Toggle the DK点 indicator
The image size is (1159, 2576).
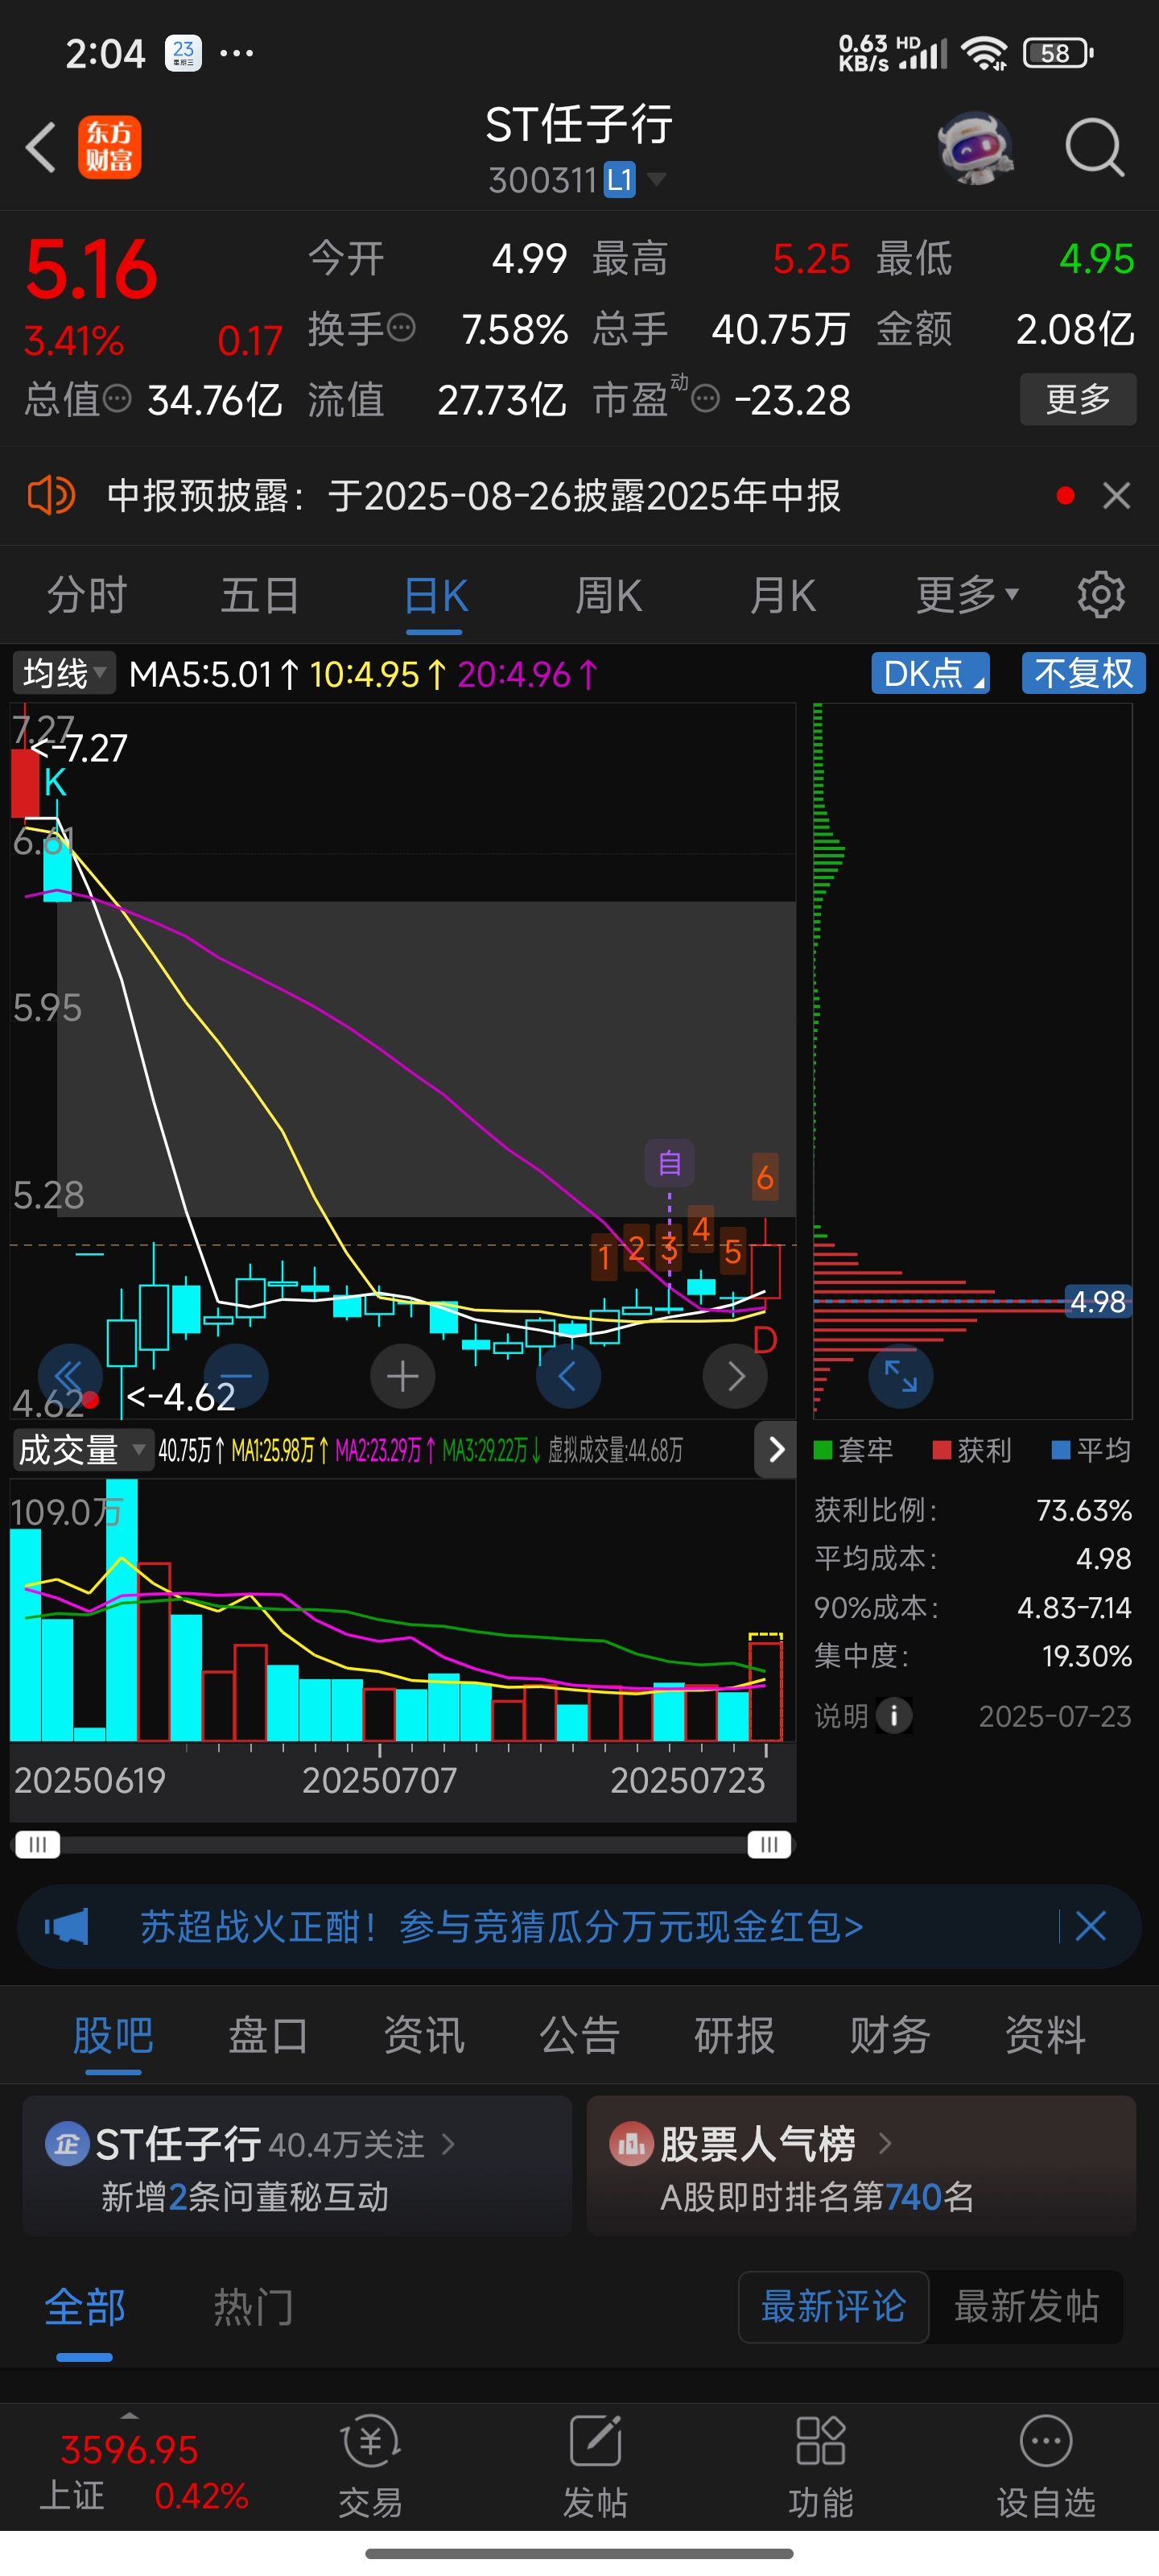930,673
